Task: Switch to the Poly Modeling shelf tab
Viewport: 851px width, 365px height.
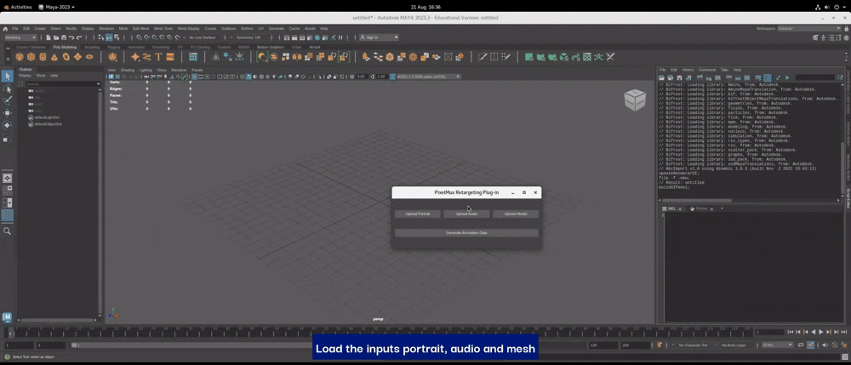Action: coord(65,47)
